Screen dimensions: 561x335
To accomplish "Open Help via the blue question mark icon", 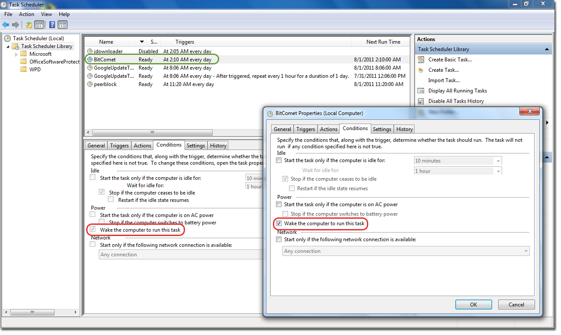I will pyautogui.click(x=52, y=25).
